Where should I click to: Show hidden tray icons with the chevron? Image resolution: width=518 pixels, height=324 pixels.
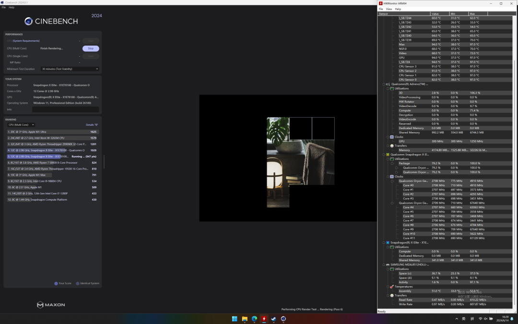(x=457, y=319)
